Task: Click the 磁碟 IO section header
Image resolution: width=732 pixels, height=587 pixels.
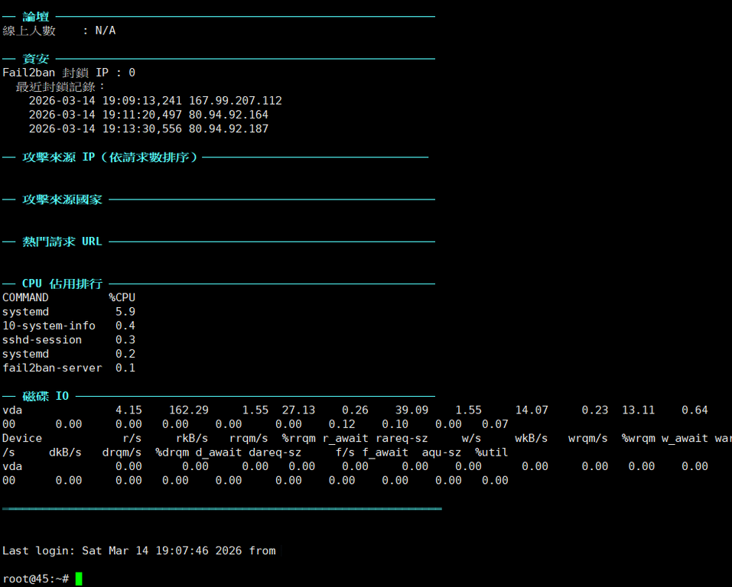Action: coord(46,396)
